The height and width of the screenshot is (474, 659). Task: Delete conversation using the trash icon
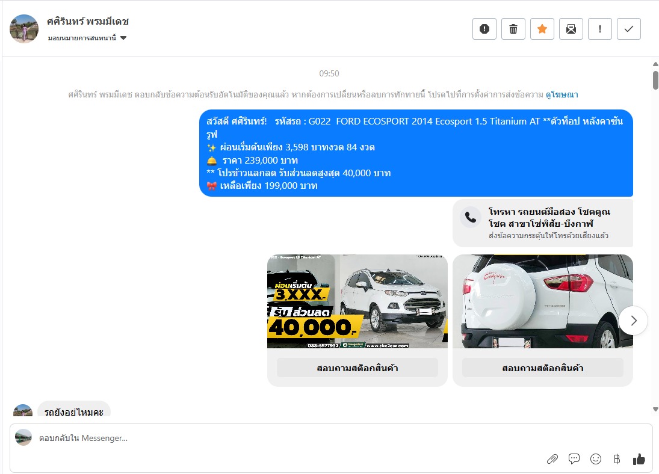(x=513, y=29)
